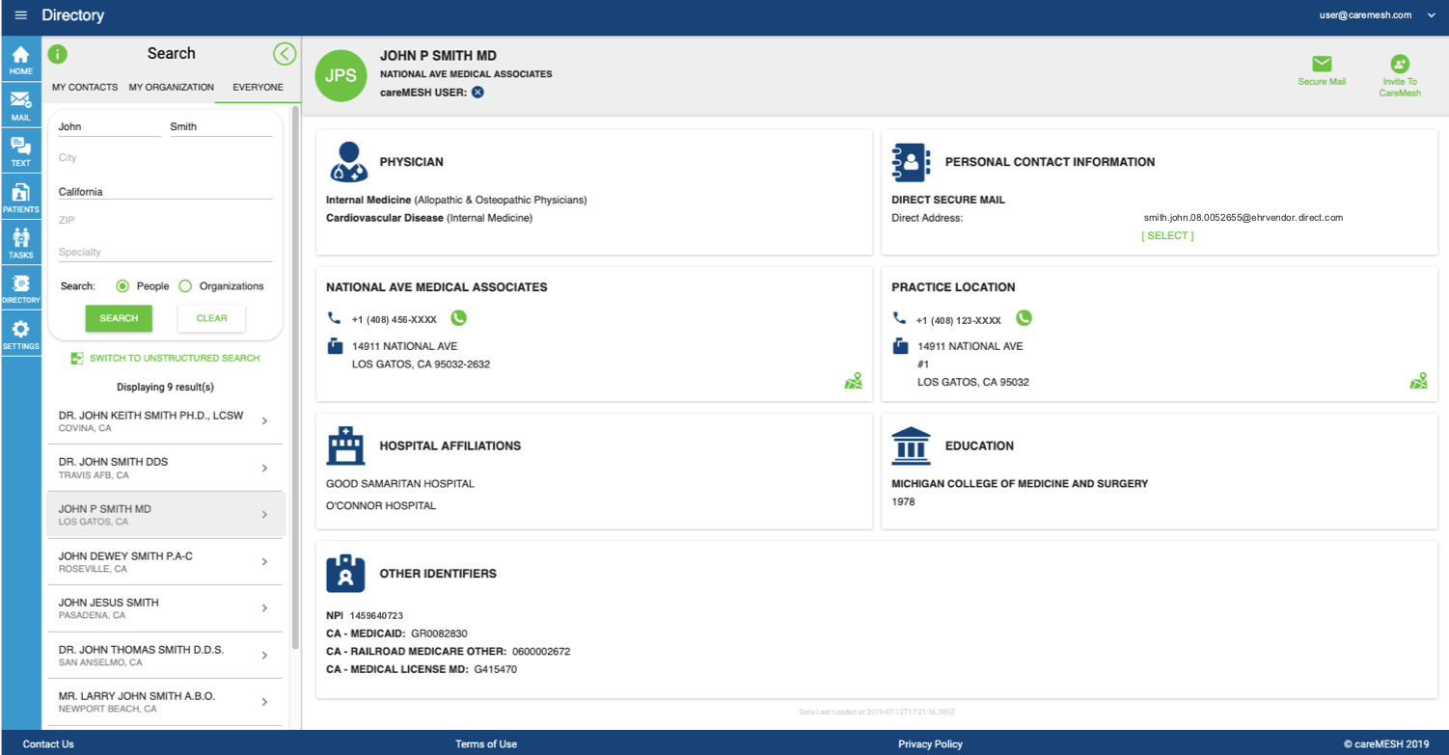Click the green Search button
The width and height of the screenshot is (1449, 755).
coord(119,318)
